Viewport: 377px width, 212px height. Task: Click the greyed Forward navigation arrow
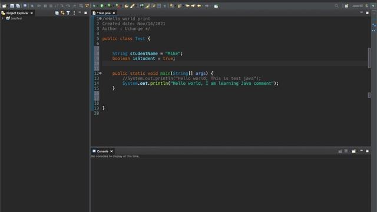[207, 6]
